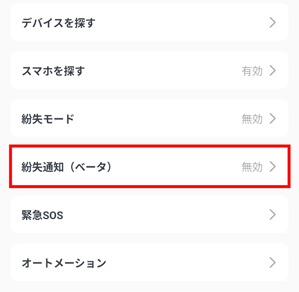299x292 pixels.
Task: Tap the スマホを探す label
Action: tap(53, 71)
